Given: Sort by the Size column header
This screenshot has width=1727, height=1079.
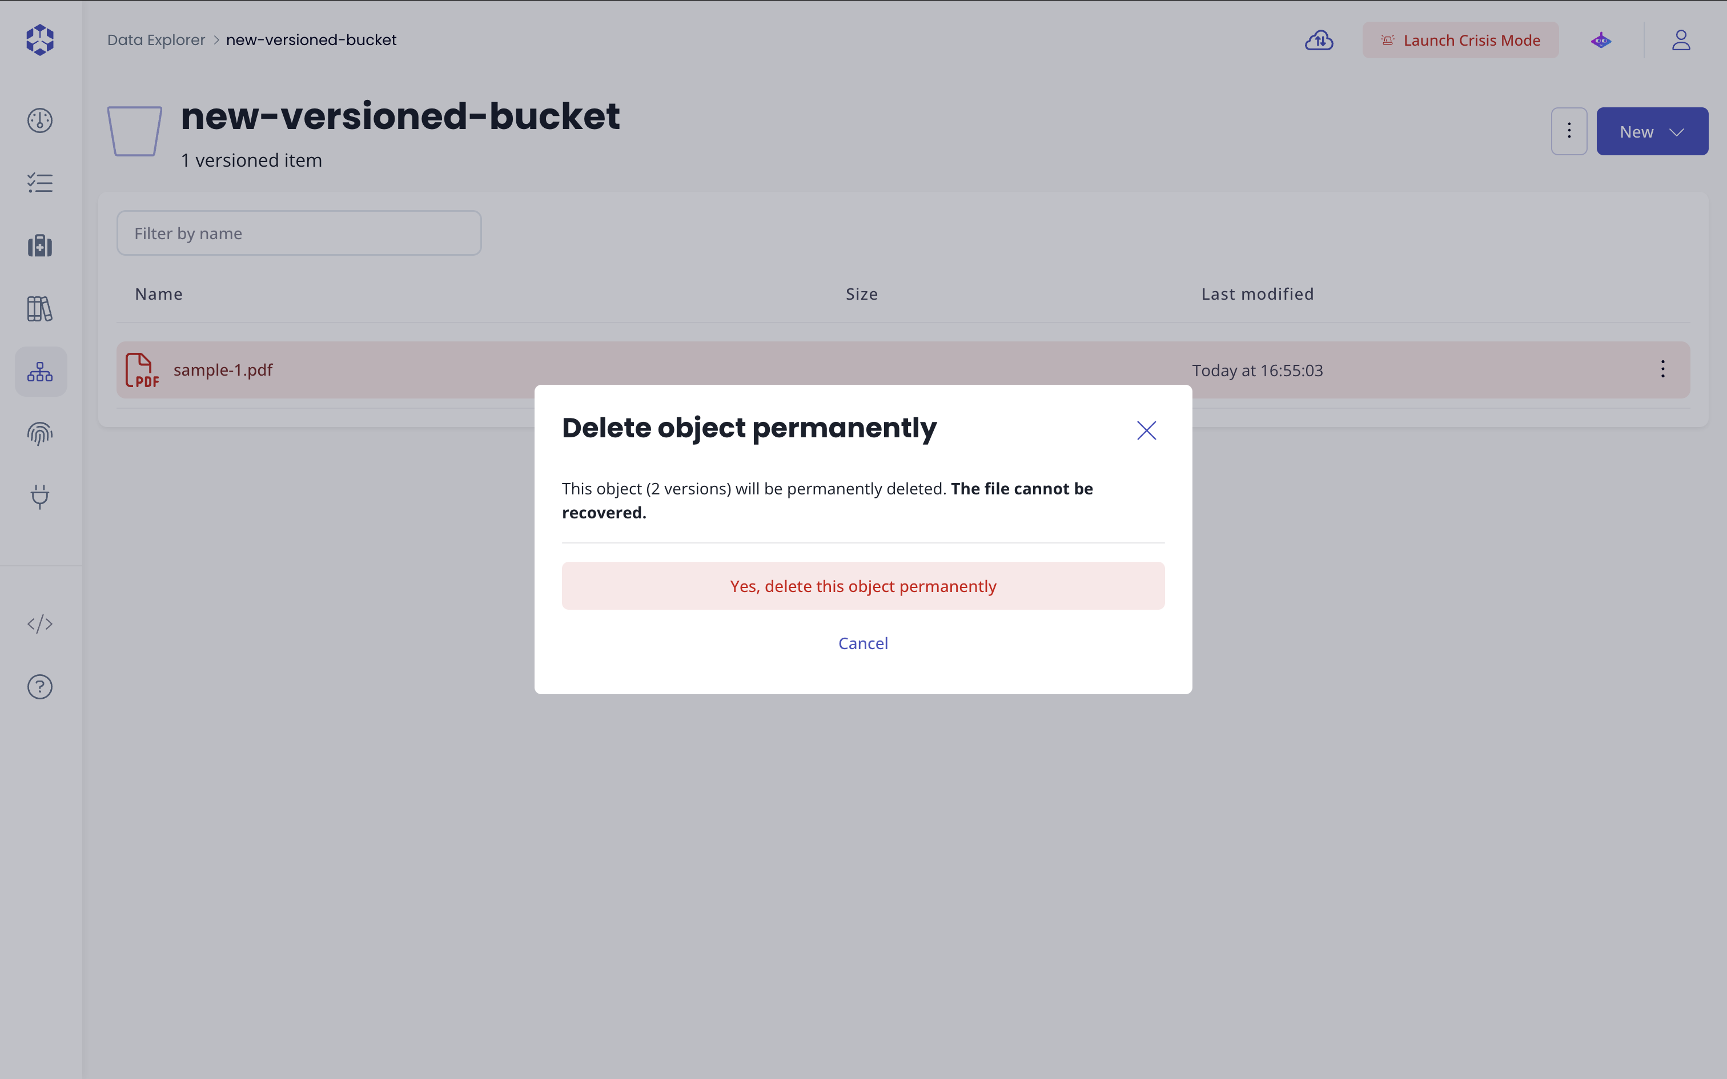Looking at the screenshot, I should [x=862, y=294].
